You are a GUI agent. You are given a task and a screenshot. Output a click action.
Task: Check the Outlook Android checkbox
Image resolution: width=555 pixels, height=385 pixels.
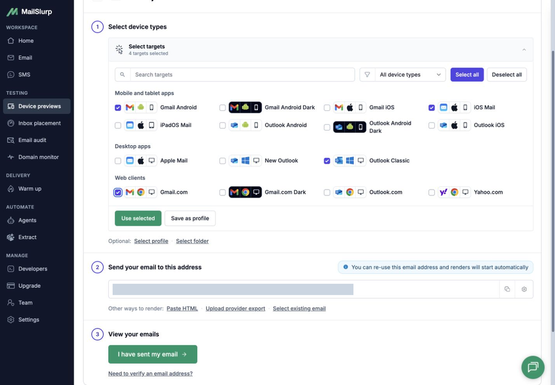222,125
